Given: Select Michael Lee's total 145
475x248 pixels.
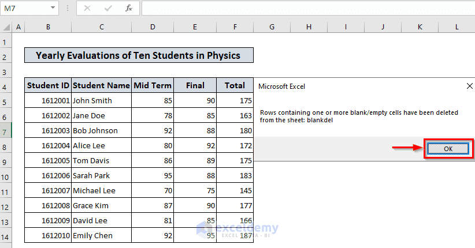Looking at the screenshot, I should (235, 190).
